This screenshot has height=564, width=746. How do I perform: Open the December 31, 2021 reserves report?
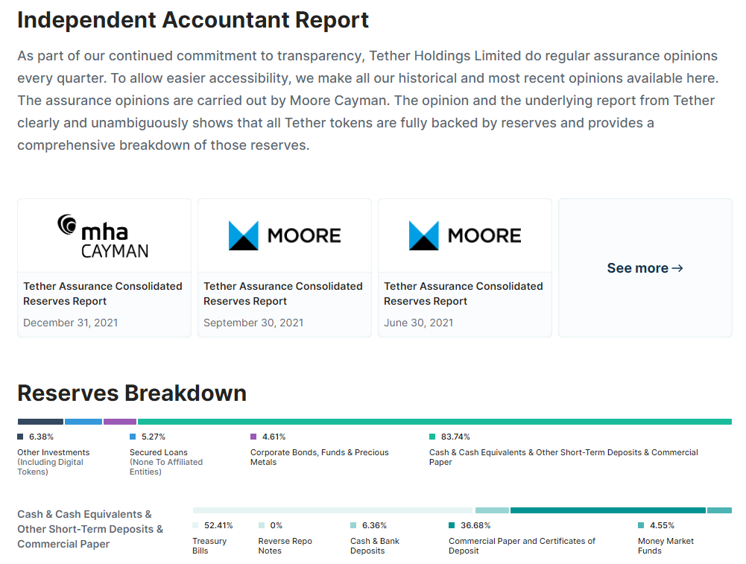(x=103, y=294)
